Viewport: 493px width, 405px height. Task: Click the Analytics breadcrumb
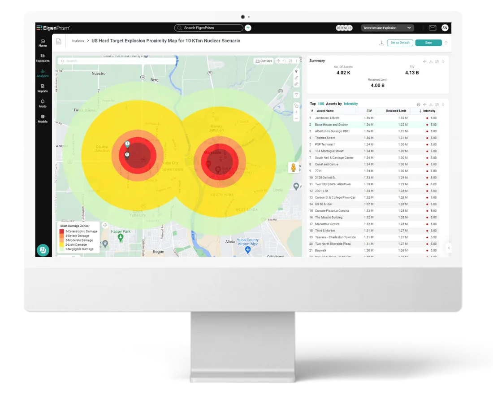(x=78, y=41)
